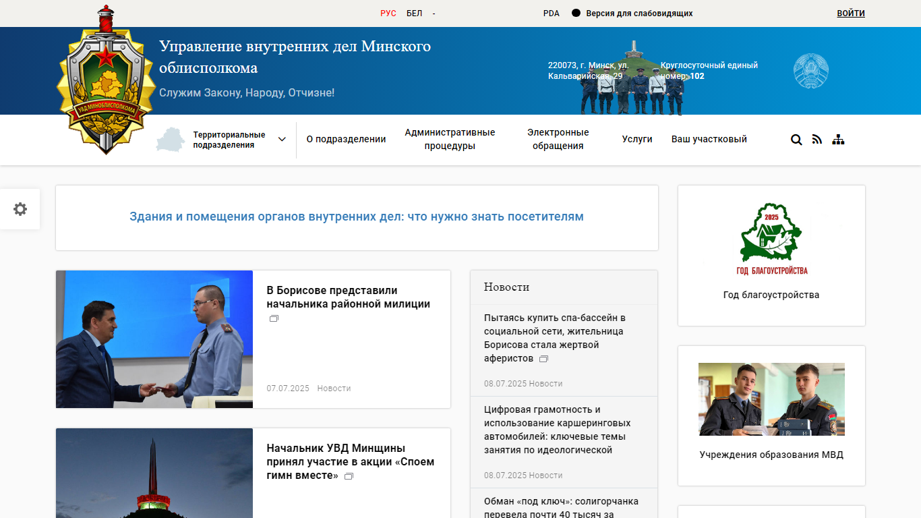The width and height of the screenshot is (921, 518).
Task: Click the Новости section heading
Action: pyautogui.click(x=506, y=287)
